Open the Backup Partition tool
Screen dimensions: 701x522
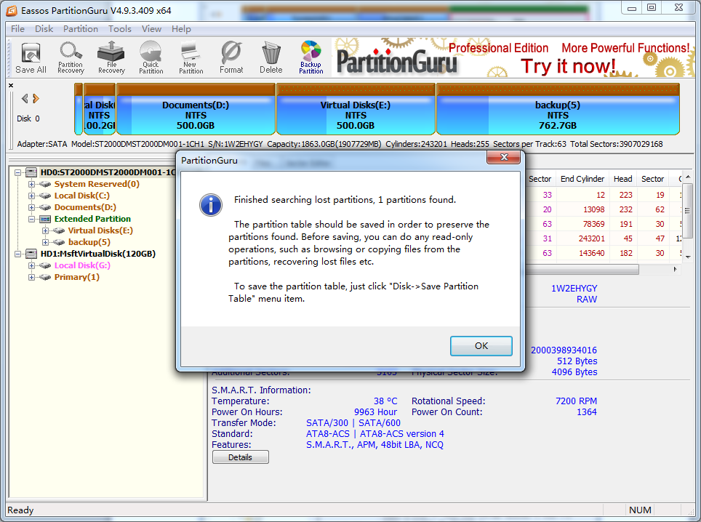[311, 57]
